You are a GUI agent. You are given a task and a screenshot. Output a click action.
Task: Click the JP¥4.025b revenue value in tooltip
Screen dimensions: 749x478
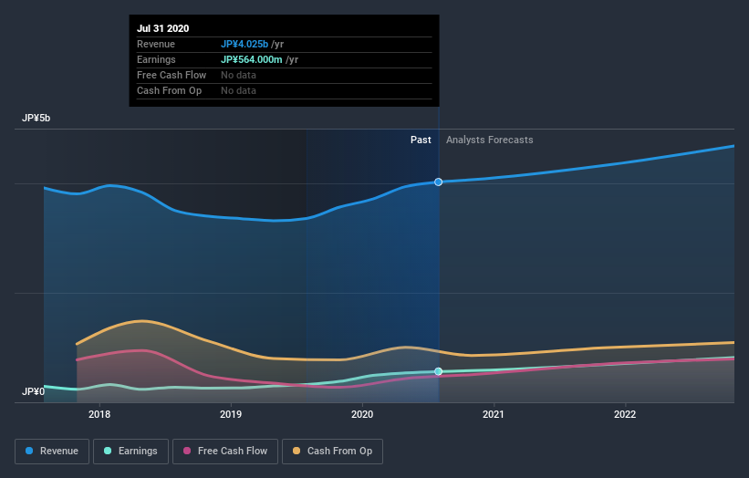click(x=244, y=44)
